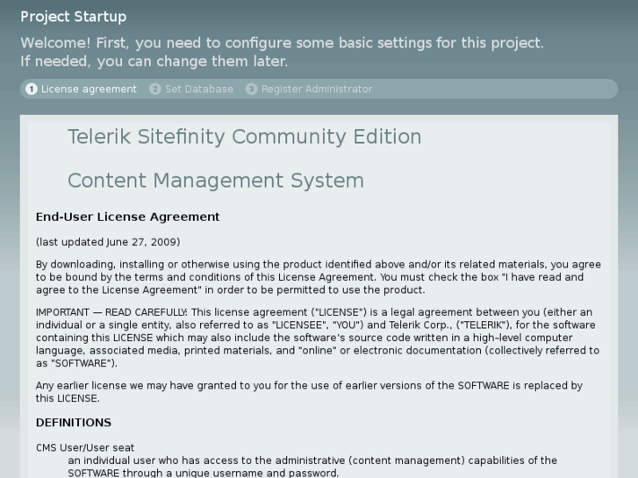Open the Register Administrator step
The image size is (638, 478).
tap(317, 89)
